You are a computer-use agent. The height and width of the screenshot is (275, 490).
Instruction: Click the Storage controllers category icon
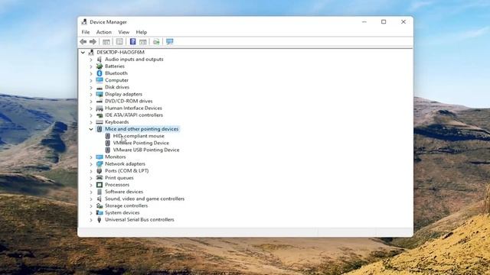(x=100, y=205)
